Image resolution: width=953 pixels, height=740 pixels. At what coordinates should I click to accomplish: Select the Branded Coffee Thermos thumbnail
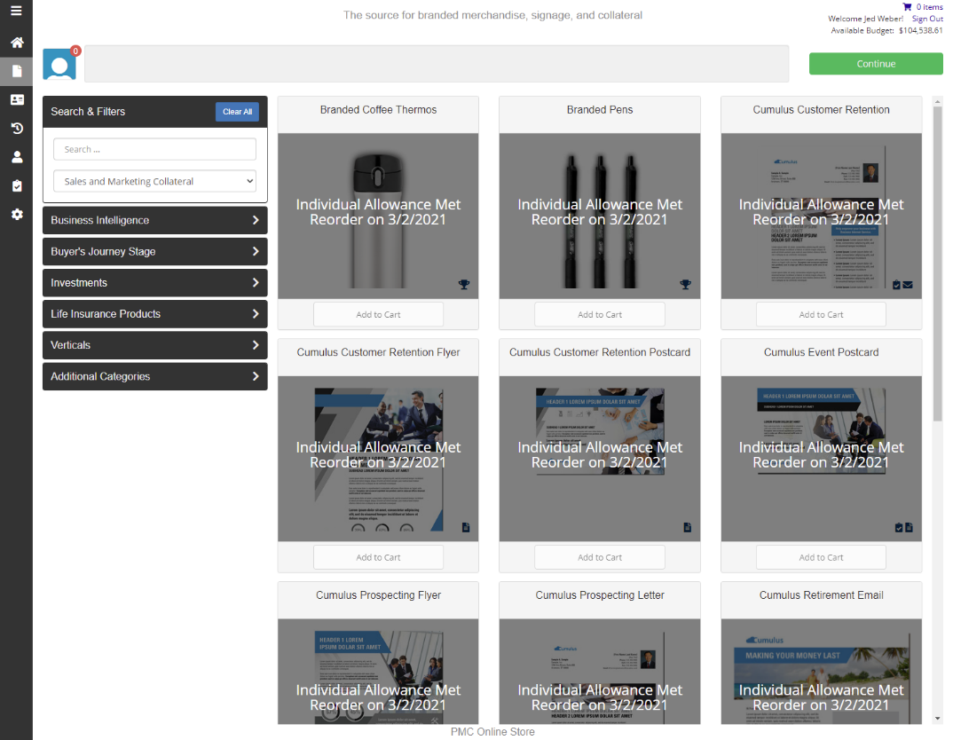click(x=378, y=216)
